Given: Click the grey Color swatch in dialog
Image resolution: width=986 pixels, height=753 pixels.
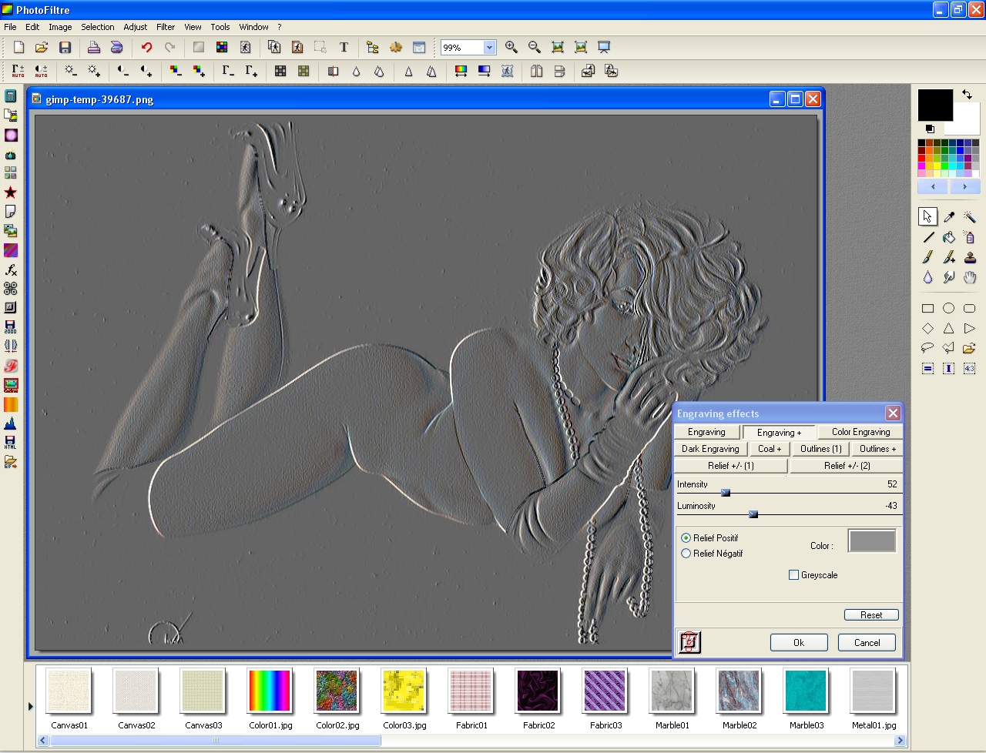Looking at the screenshot, I should click(872, 541).
